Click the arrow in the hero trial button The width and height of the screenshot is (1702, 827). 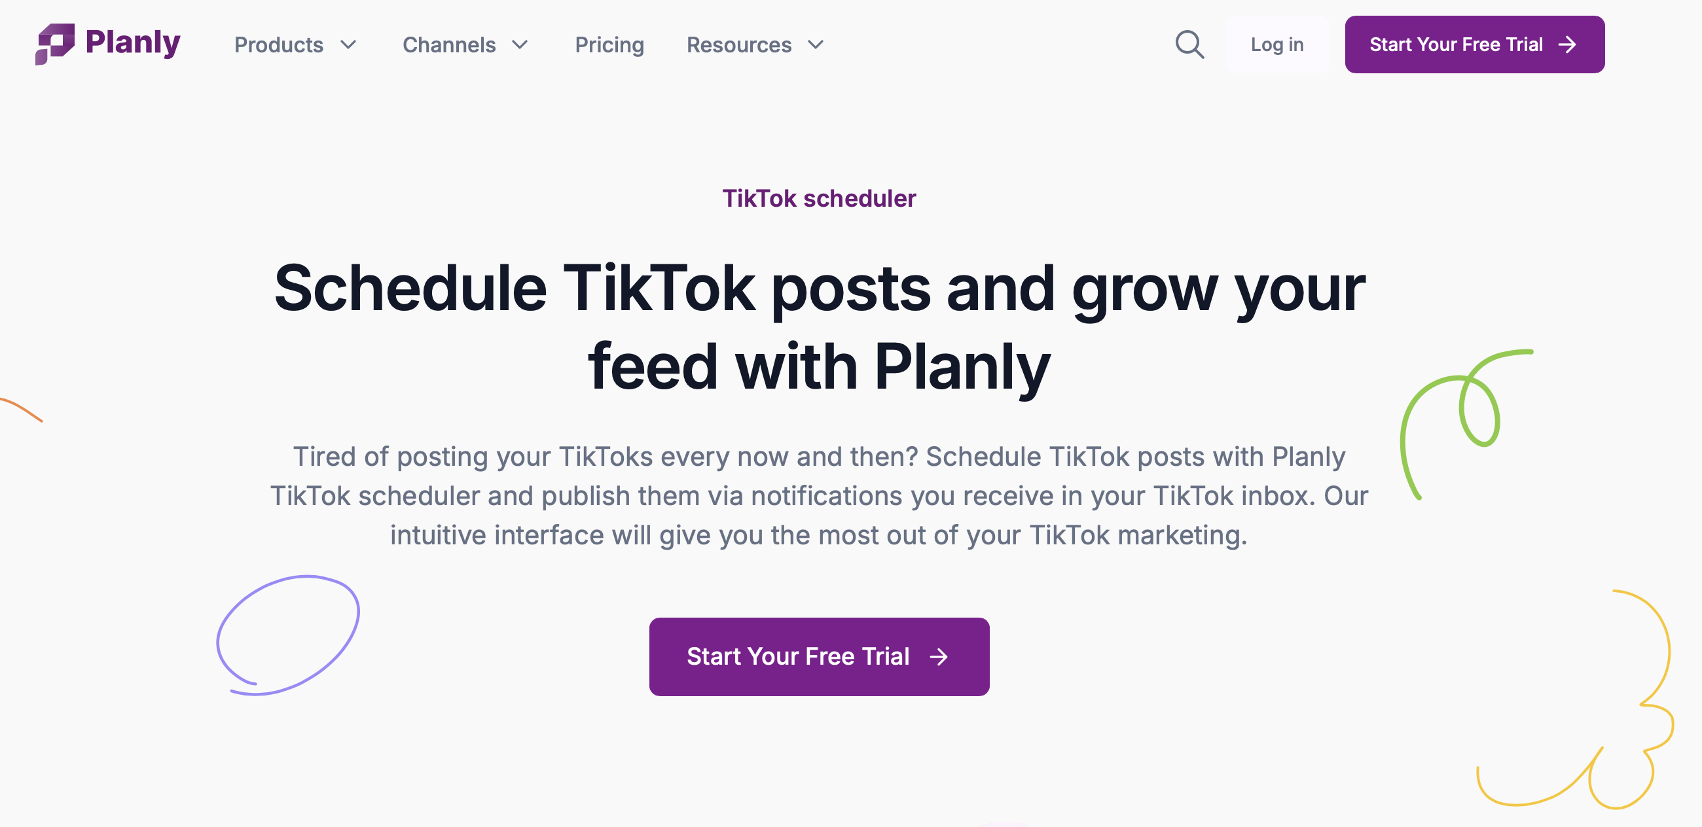coord(939,657)
